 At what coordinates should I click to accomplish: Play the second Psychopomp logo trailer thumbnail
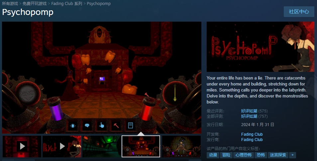62,146
